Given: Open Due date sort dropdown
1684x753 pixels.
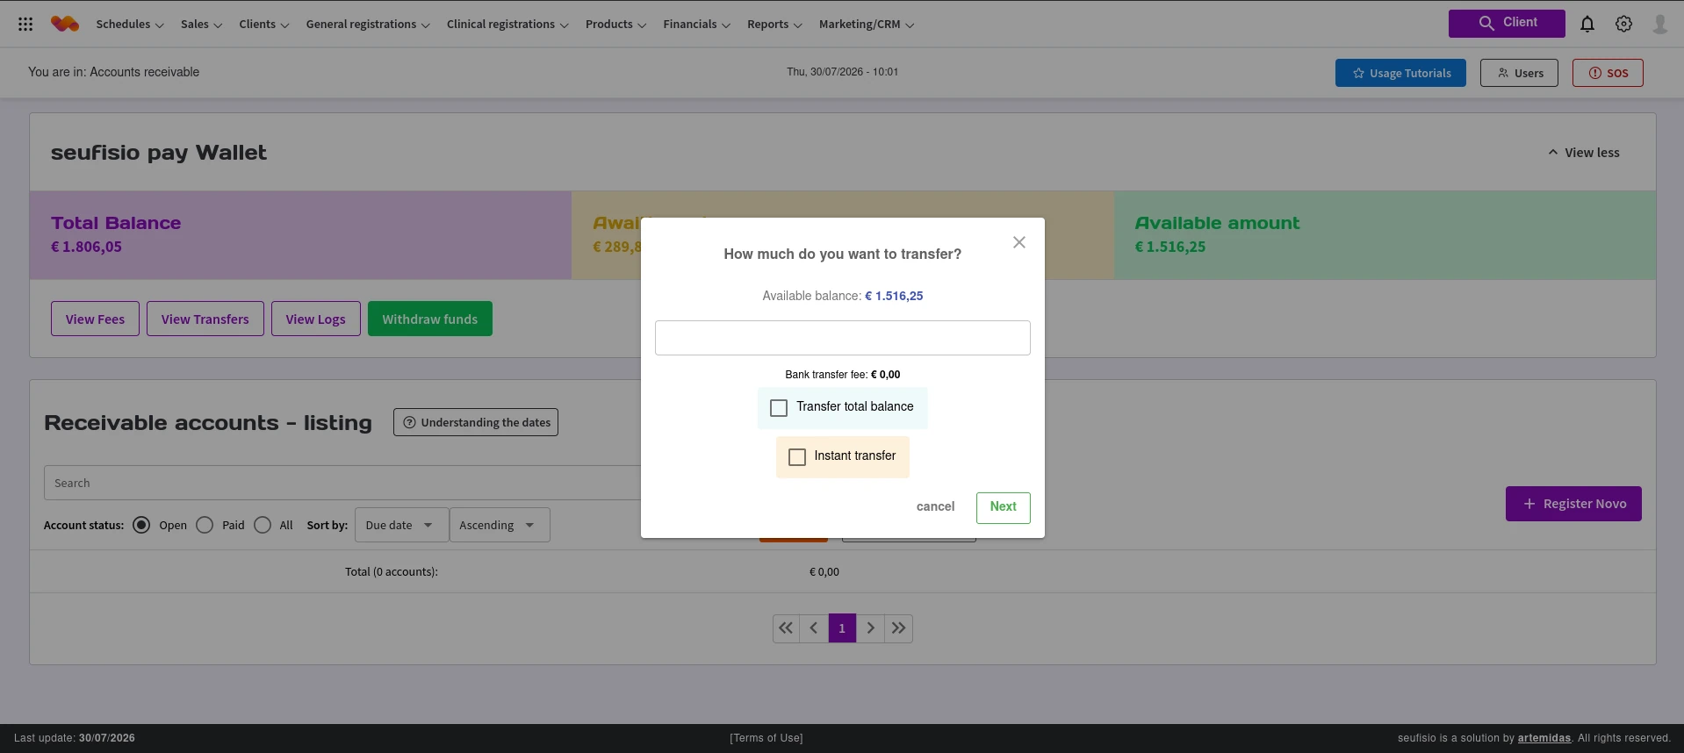Looking at the screenshot, I should pyautogui.click(x=401, y=525).
